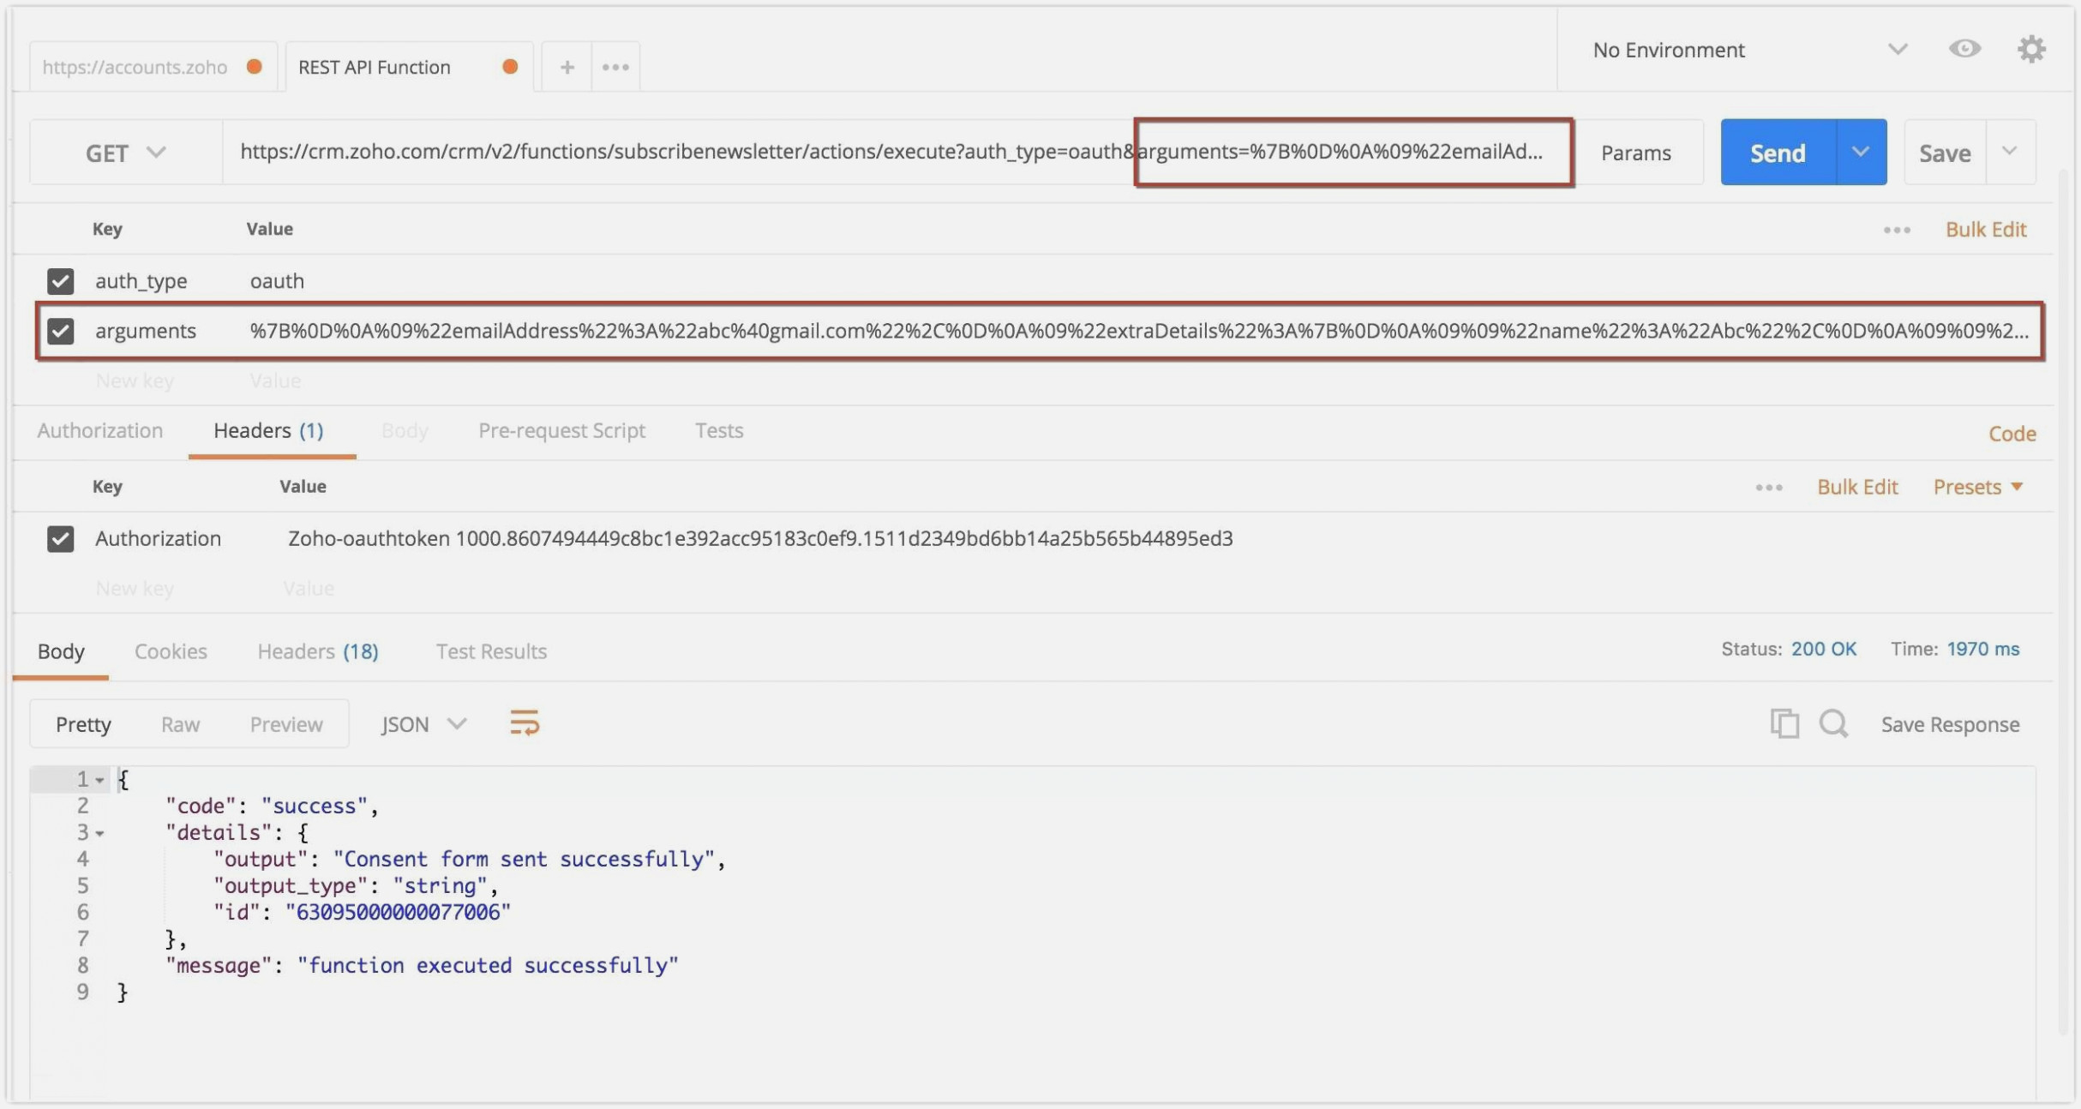
Task: Click Save to save the request
Action: tap(1945, 152)
